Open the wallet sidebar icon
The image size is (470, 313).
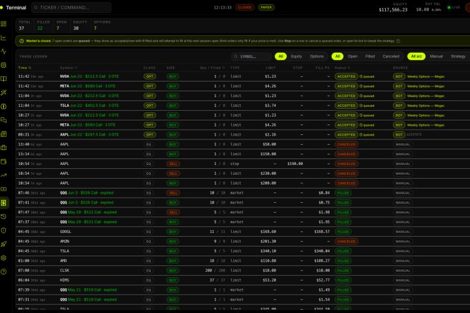pyautogui.click(x=4, y=162)
